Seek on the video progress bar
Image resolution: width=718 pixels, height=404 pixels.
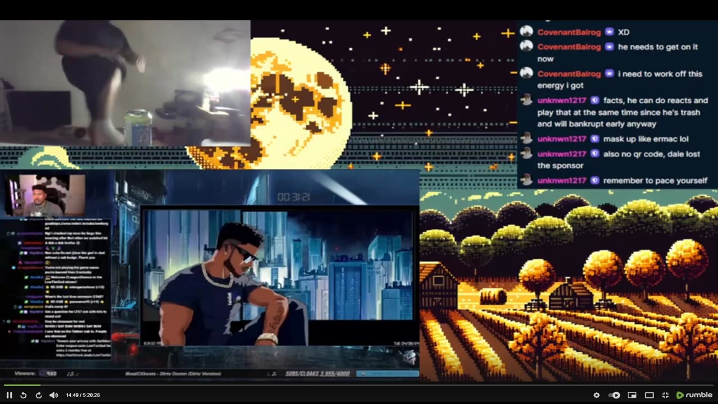(x=359, y=385)
